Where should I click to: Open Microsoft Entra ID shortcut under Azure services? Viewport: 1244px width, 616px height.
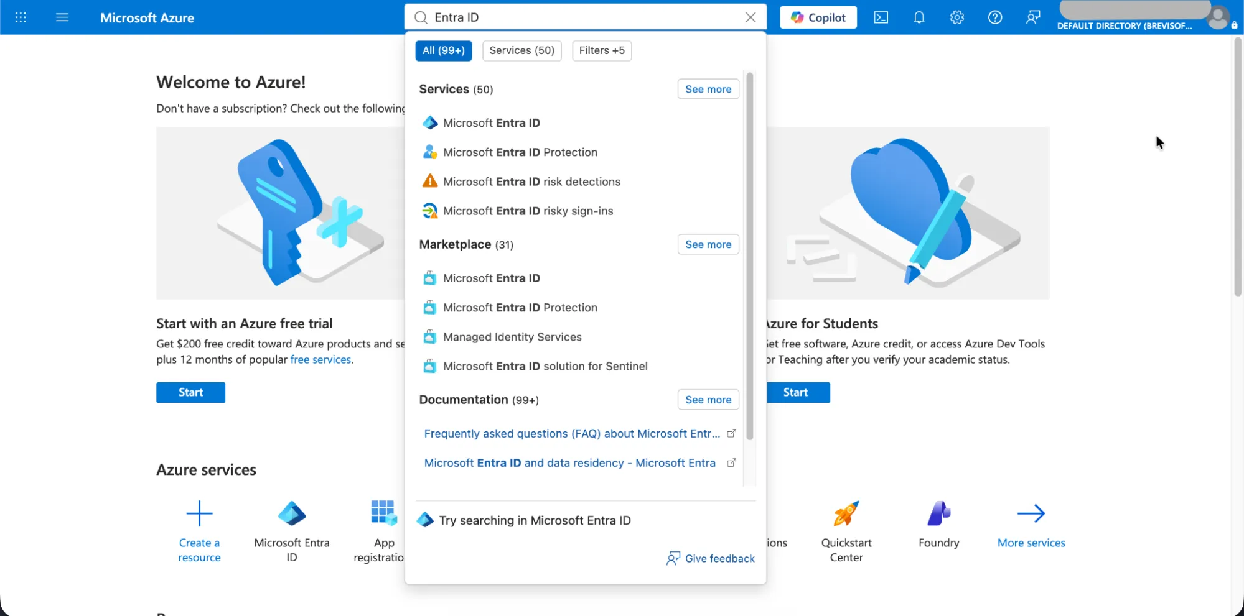(x=292, y=531)
